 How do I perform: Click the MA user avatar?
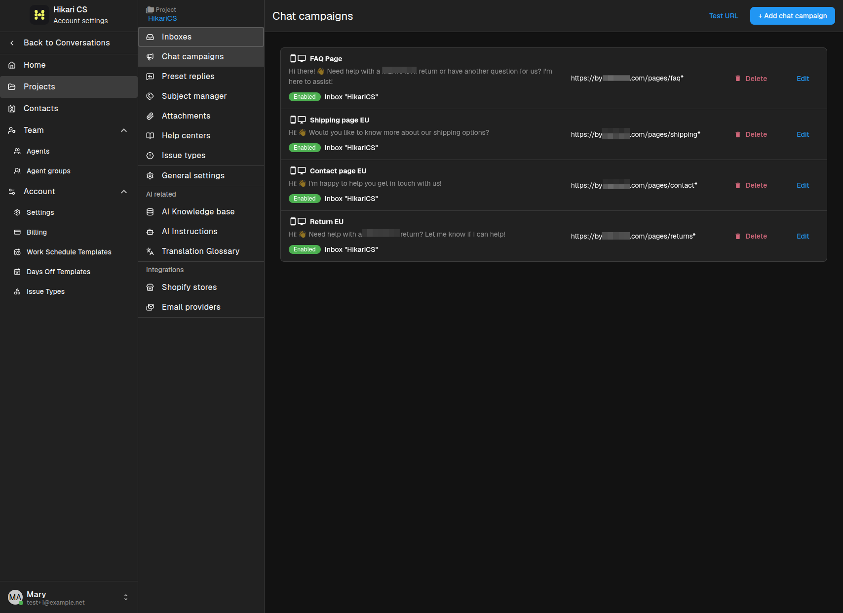coord(15,597)
